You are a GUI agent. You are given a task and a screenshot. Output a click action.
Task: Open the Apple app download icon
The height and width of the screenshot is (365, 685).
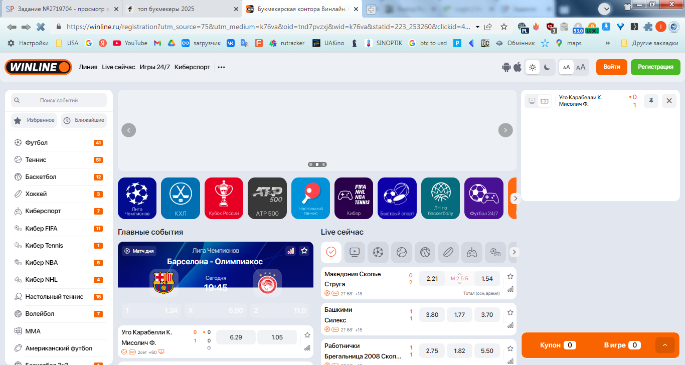518,67
